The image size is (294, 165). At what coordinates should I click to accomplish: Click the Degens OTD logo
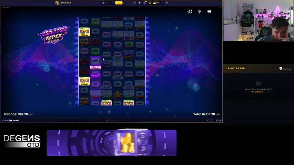(22, 141)
